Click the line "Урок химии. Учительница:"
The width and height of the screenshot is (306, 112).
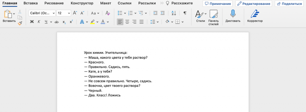105,53
